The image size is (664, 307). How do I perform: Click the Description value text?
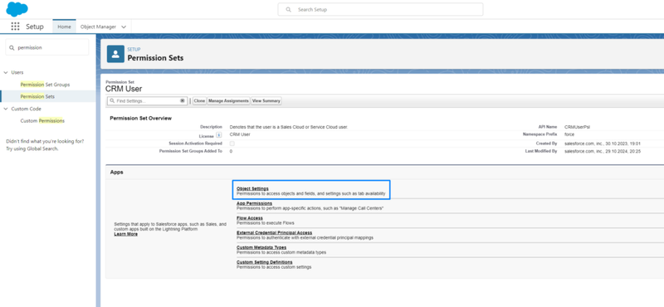[288, 127]
